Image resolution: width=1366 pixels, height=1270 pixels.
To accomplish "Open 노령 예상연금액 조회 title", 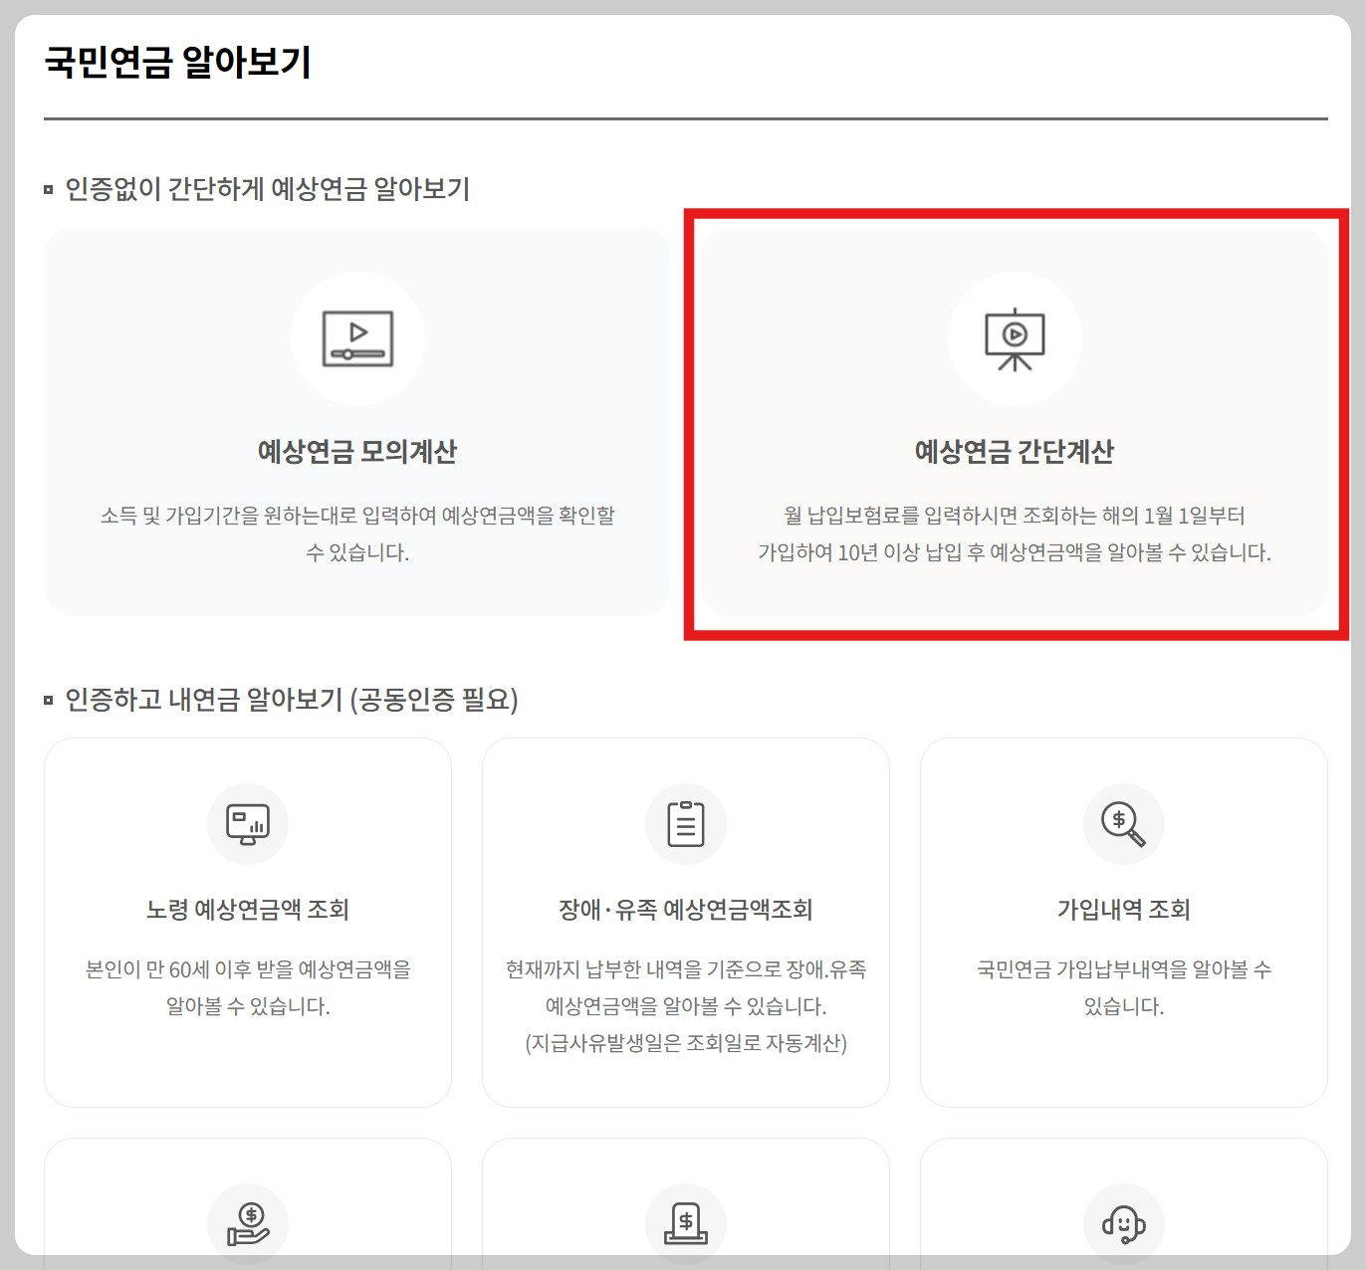I will (248, 910).
